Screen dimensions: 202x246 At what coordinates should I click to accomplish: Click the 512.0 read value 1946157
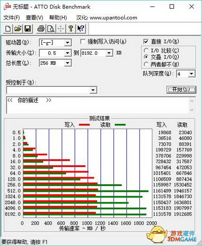(183, 191)
